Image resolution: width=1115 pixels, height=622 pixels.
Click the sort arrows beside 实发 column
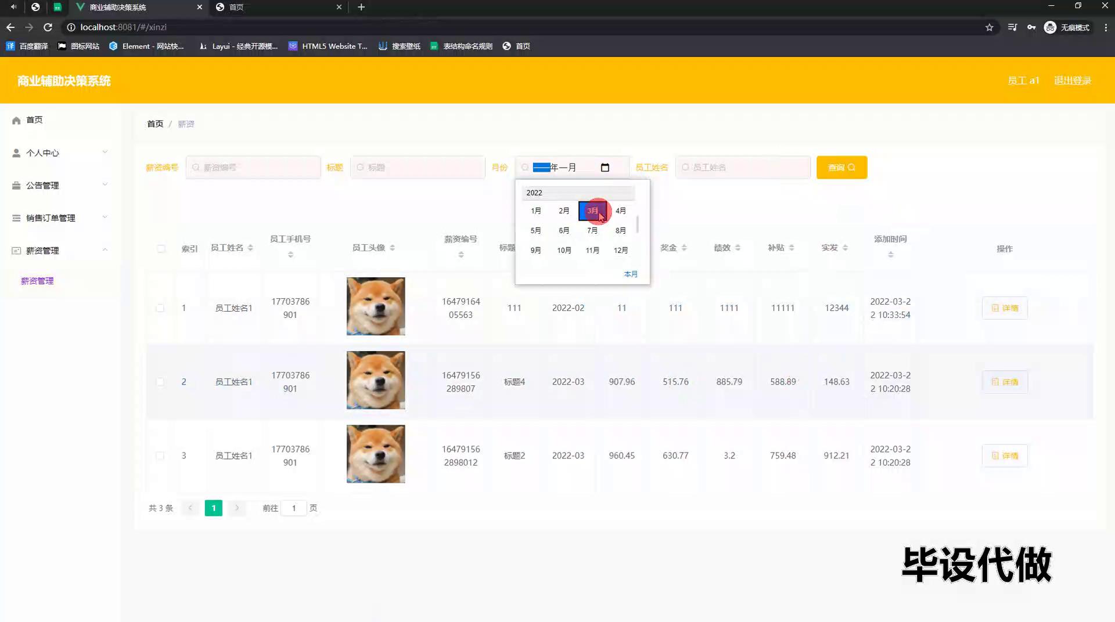tap(845, 248)
